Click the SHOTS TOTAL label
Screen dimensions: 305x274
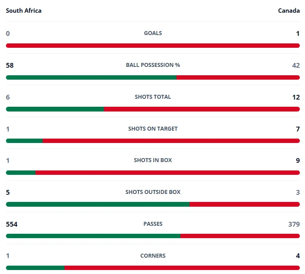pos(153,97)
